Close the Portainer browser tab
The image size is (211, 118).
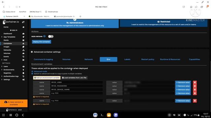(24, 16)
